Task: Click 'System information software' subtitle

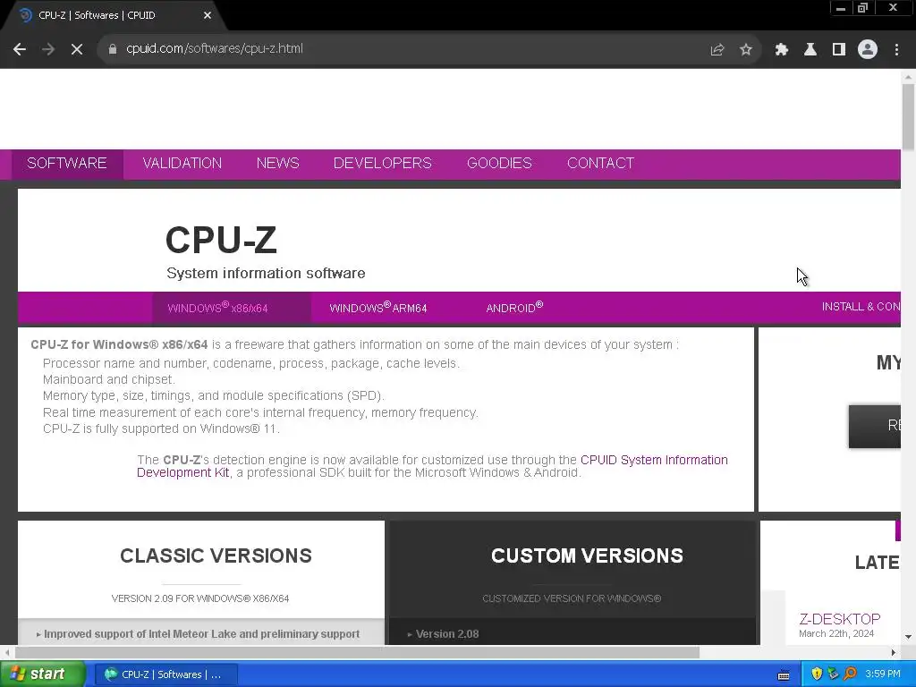Action: (x=266, y=274)
